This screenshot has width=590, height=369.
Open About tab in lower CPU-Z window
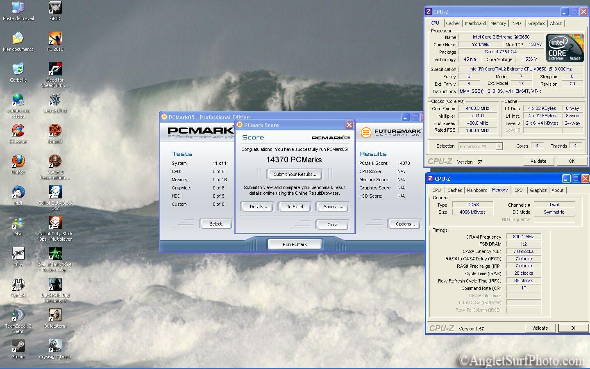click(558, 190)
